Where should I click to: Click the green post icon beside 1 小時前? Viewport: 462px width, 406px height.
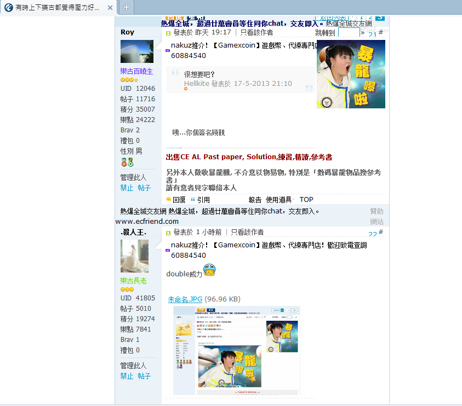(168, 233)
